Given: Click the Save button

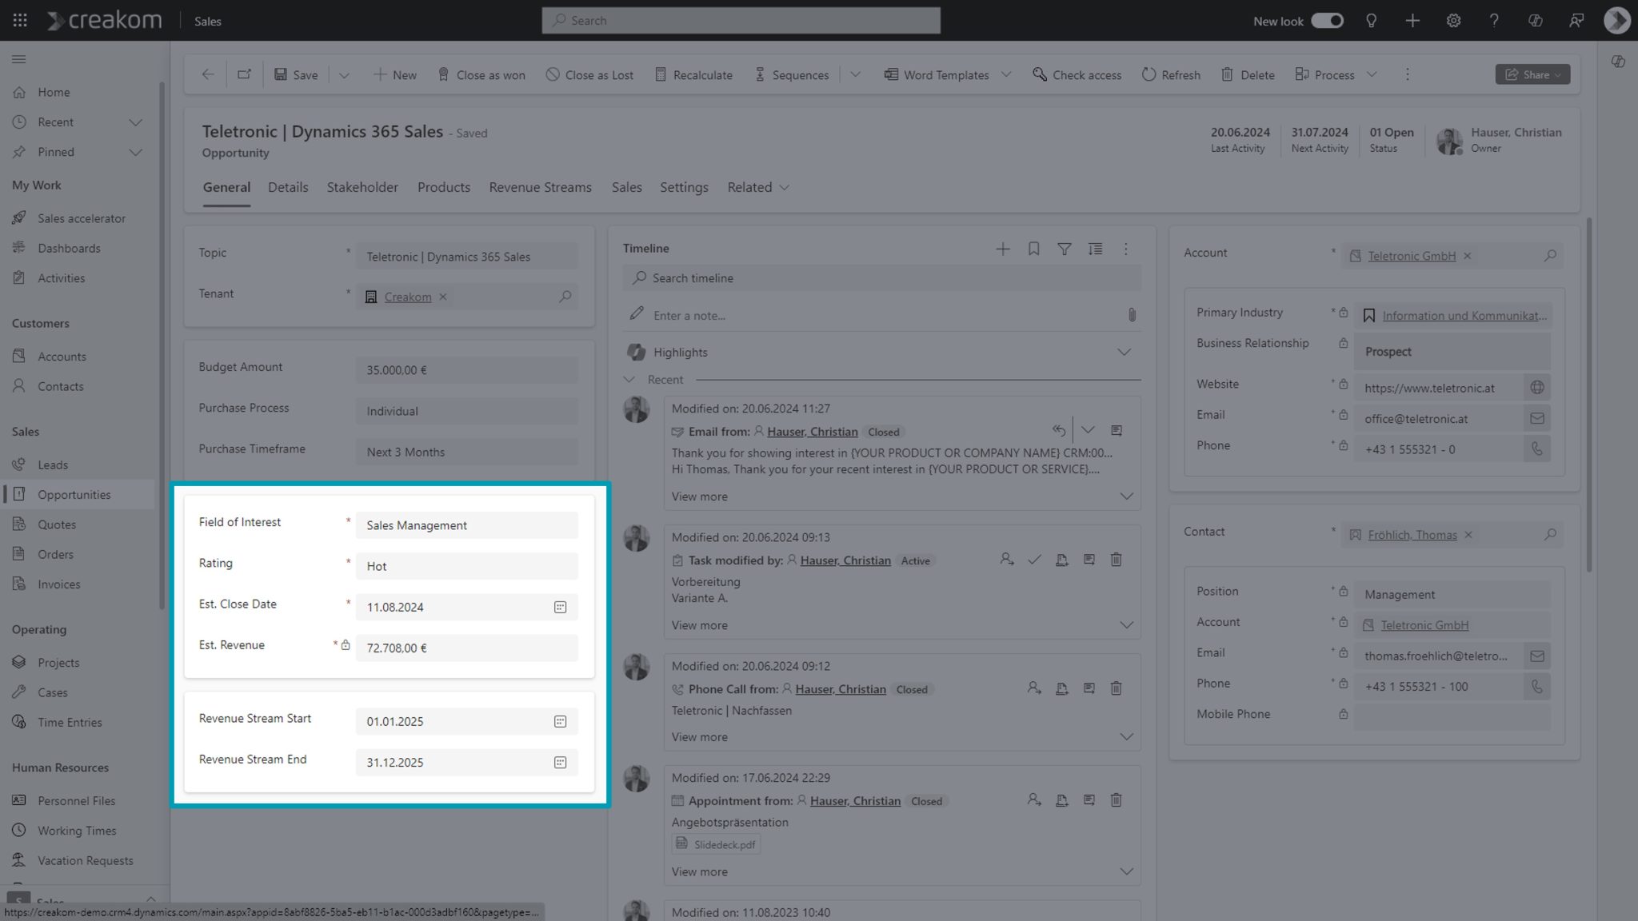Looking at the screenshot, I should click(x=296, y=74).
